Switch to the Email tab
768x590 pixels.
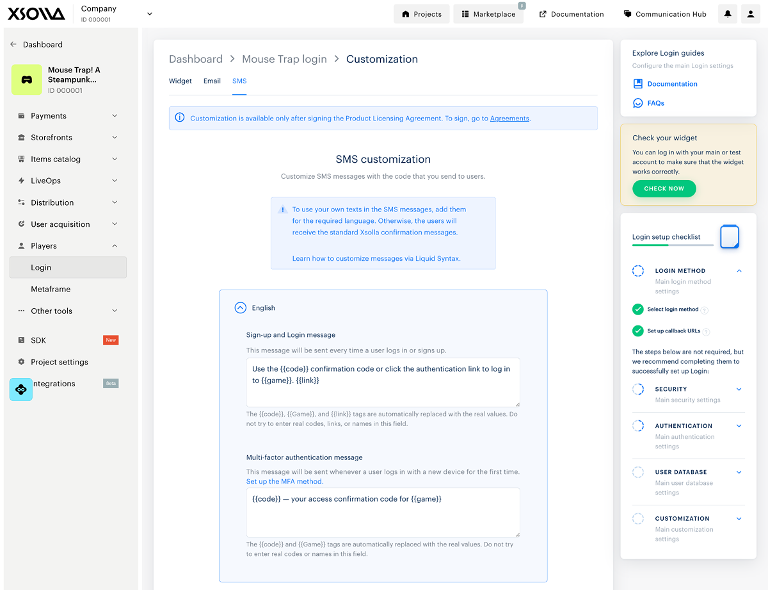click(x=212, y=81)
